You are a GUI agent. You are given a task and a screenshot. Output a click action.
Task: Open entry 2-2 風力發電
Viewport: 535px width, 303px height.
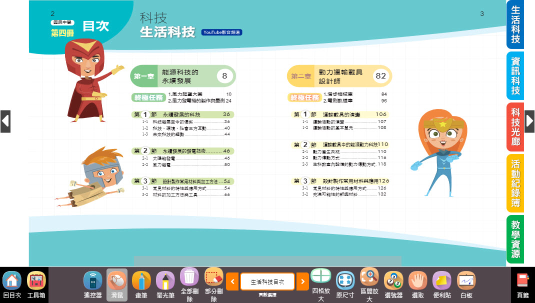click(186, 165)
